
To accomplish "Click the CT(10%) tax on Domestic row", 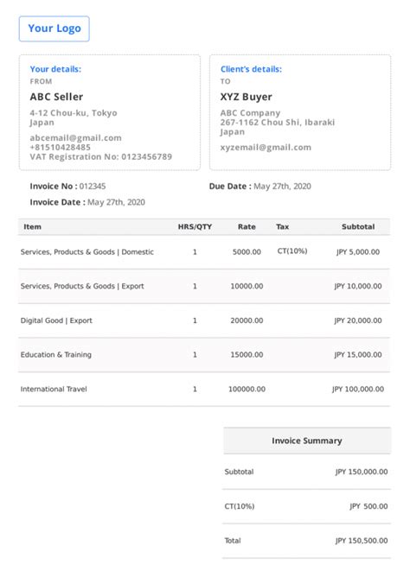I will tap(292, 251).
